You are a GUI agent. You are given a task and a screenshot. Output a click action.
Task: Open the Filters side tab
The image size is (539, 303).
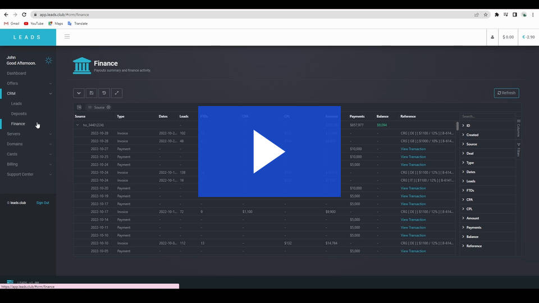pyautogui.click(x=518, y=150)
